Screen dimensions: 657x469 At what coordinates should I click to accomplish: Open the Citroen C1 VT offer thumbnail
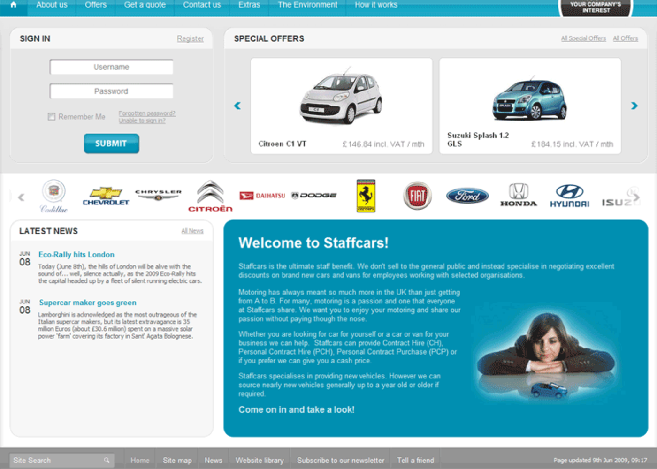(341, 98)
